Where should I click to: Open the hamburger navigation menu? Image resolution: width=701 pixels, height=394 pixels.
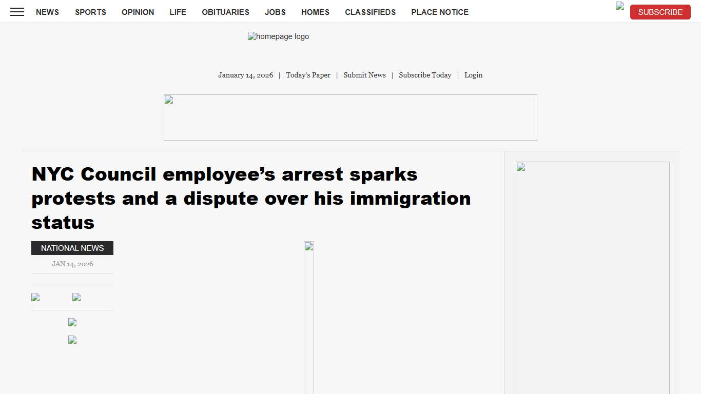17,12
